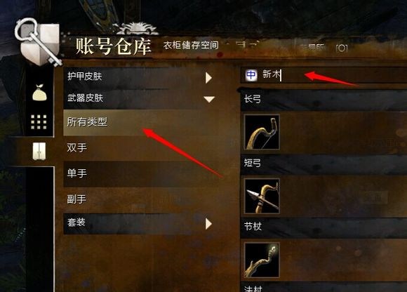The height and width of the screenshot is (292, 407).
Task: Click the key and shield bank emblem
Action: click(x=39, y=42)
